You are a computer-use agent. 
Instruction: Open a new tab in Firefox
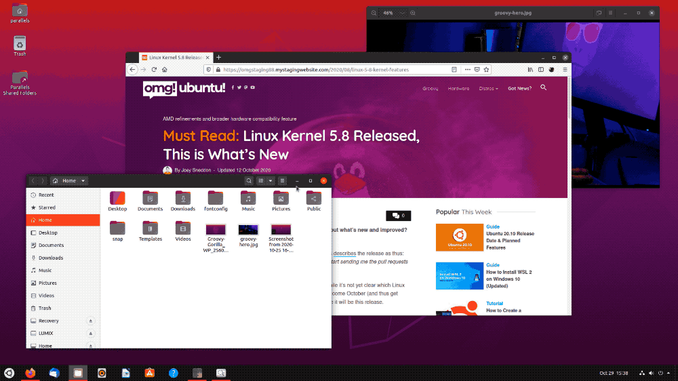click(219, 58)
